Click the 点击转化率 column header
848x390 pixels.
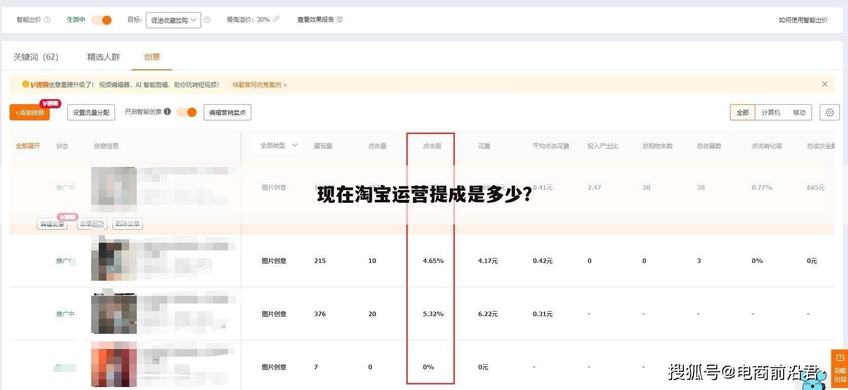767,146
